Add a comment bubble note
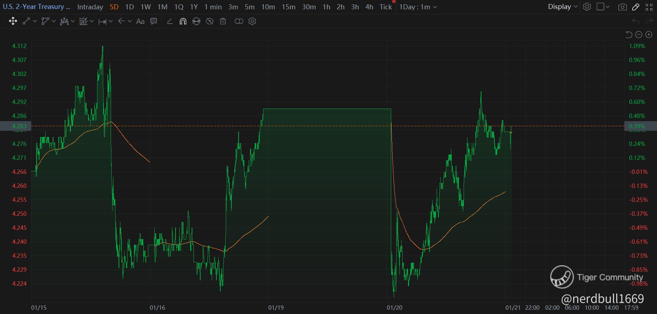Viewport: 657px width, 314px height. point(154,22)
